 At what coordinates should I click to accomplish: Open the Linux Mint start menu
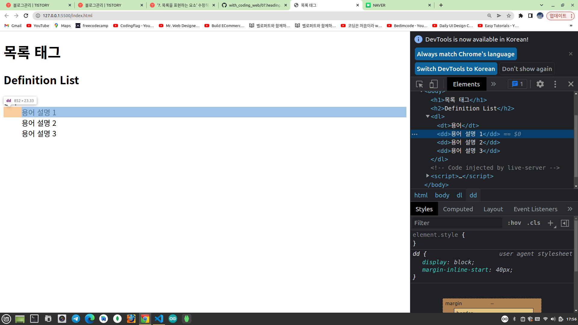click(6, 319)
